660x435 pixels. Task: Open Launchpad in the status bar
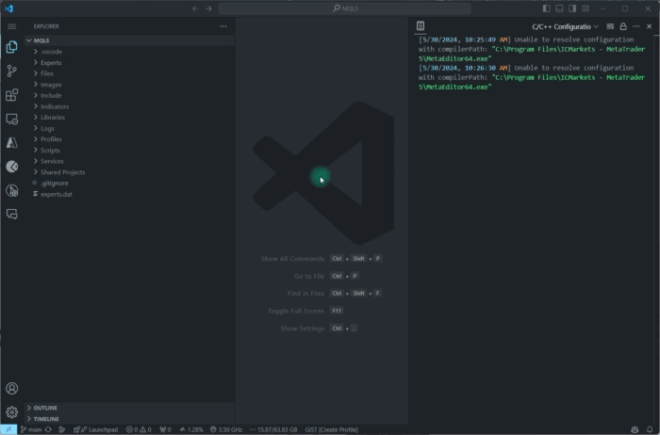[x=96, y=429]
